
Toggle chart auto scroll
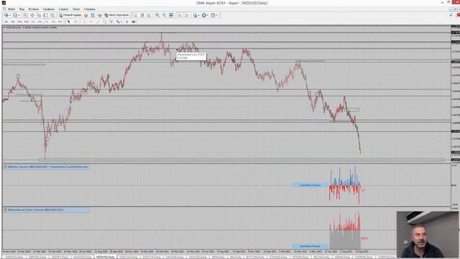(x=180, y=15)
